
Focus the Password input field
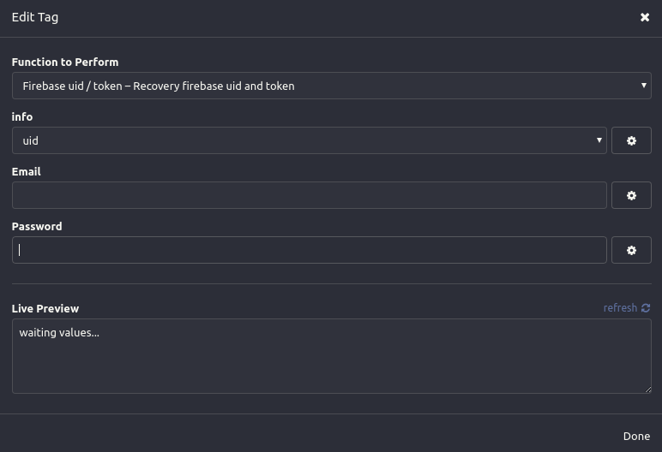[x=309, y=250]
